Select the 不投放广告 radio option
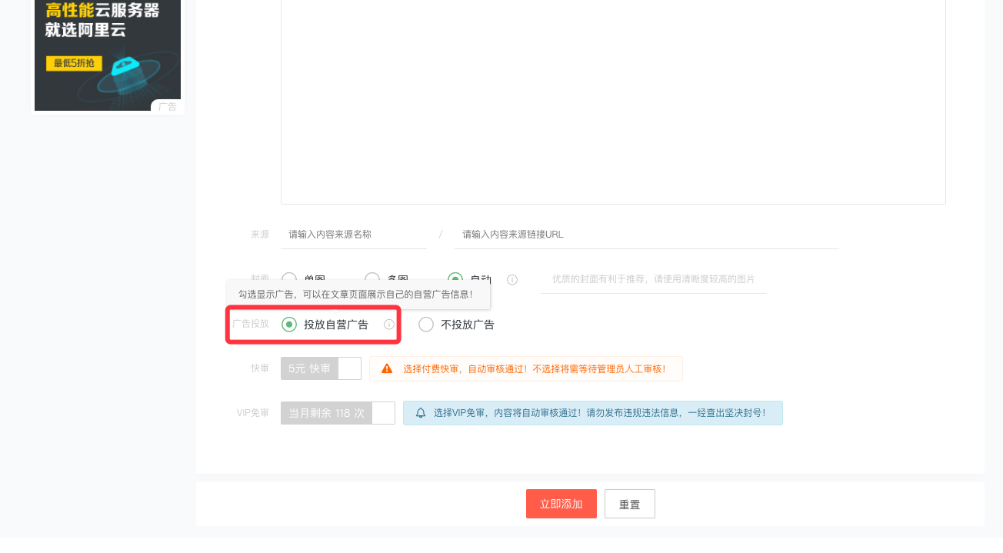The image size is (1003, 553). point(426,325)
